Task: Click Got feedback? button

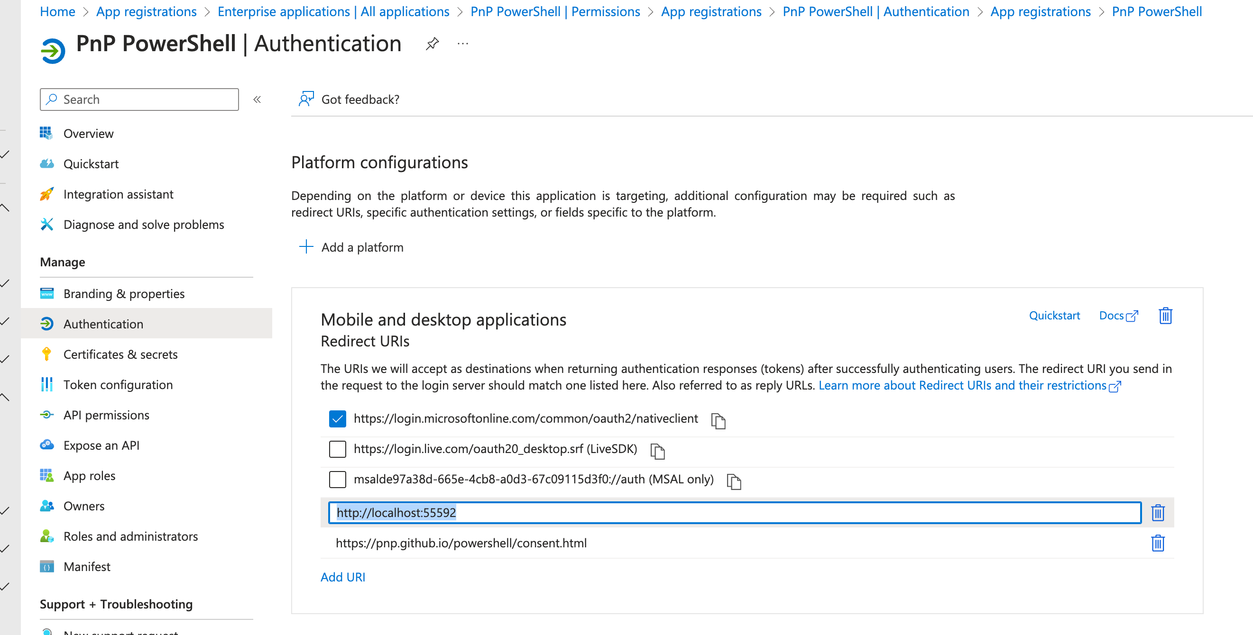Action: pyautogui.click(x=349, y=99)
